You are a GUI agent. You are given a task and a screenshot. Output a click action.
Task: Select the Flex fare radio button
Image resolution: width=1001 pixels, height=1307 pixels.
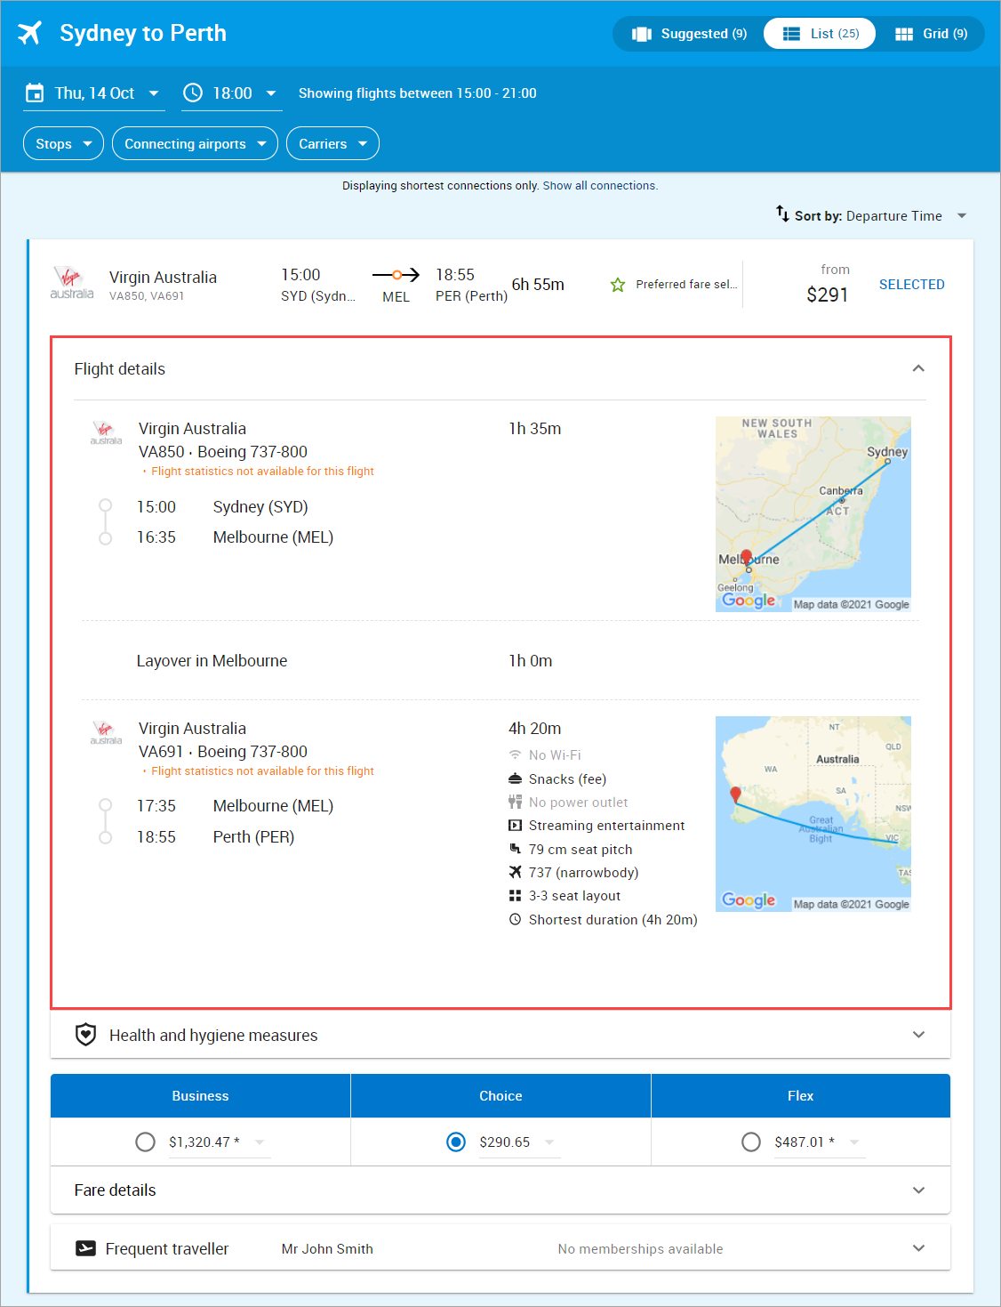751,1142
